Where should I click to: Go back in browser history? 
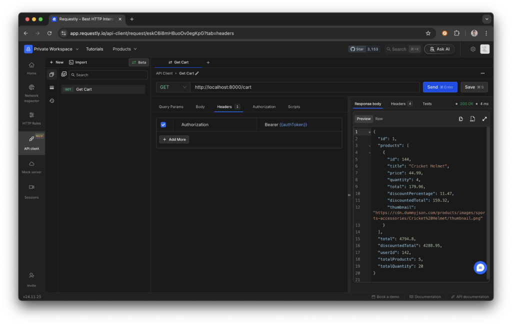click(x=26, y=33)
